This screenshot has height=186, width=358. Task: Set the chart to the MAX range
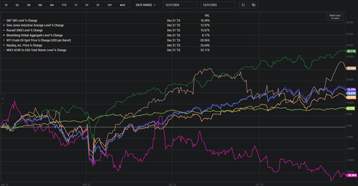coord(122,5)
